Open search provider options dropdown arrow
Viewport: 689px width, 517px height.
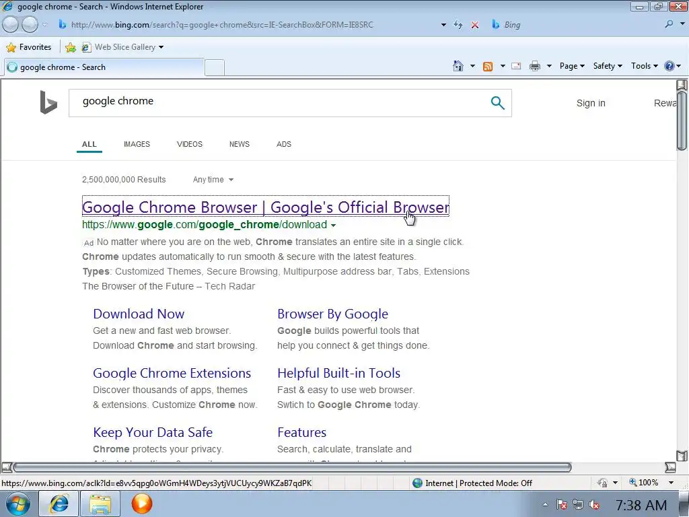682,24
